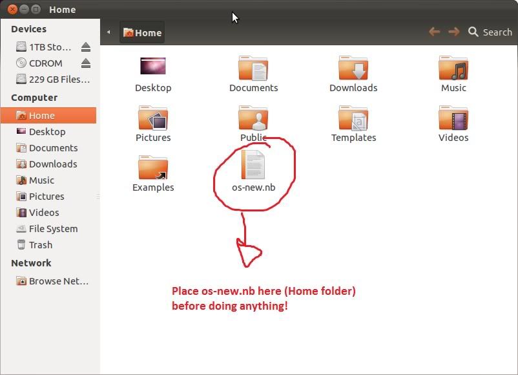Select the Videos folder icon in main pane
Image resolution: width=518 pixels, height=375 pixels.
453,118
